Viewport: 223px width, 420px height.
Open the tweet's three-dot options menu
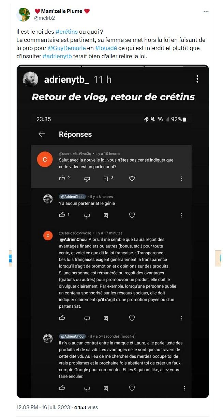tap(206, 11)
